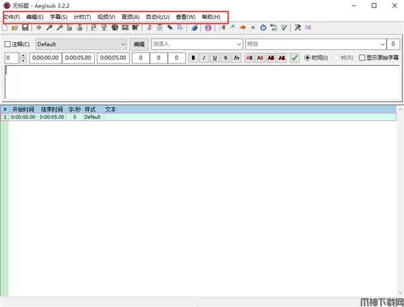Toggle the 显示原始字幕 checkbox

[362, 58]
